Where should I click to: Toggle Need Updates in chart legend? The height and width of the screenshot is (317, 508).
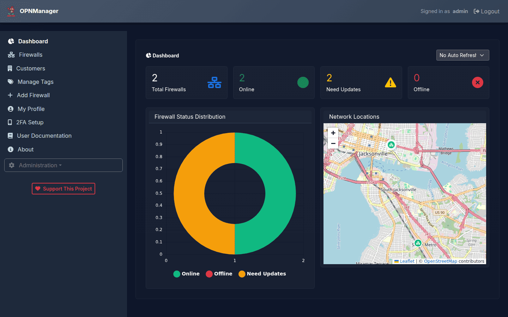click(x=262, y=274)
